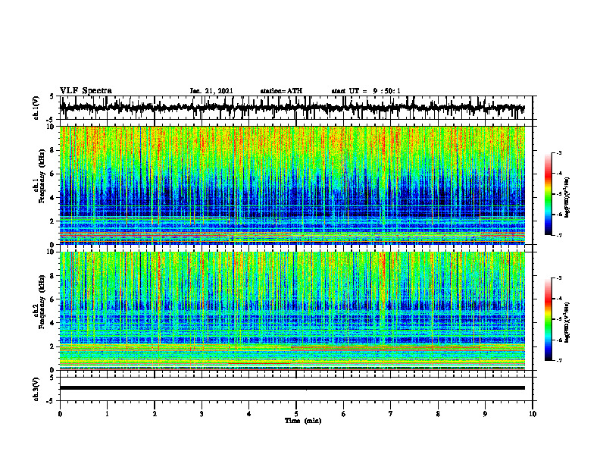Click the "6" kHz tick on ch.1 frequency axis
Viewport: 600px width, 464px height.
coord(52,174)
